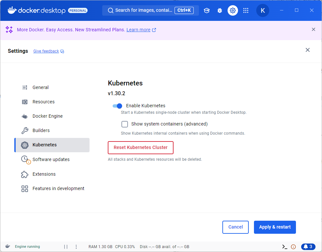
Task: Select Kubernetes in the settings sidebar
Action: pos(52,145)
